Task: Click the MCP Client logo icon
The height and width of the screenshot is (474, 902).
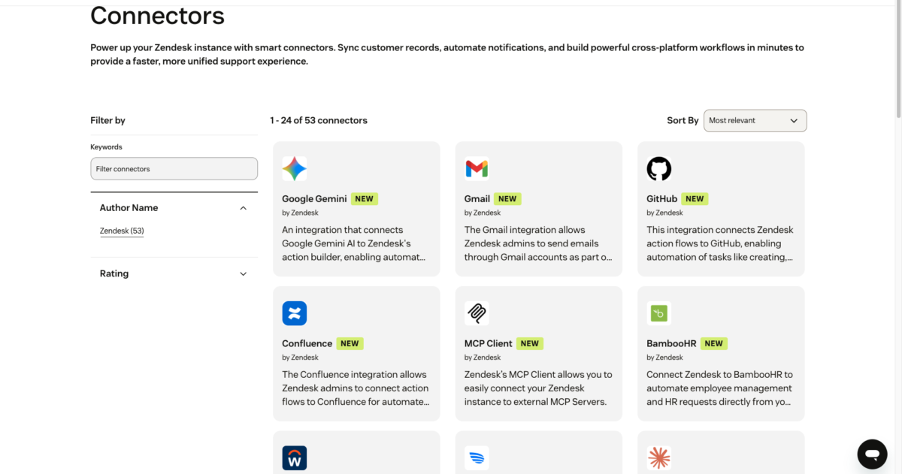Action: click(x=477, y=313)
